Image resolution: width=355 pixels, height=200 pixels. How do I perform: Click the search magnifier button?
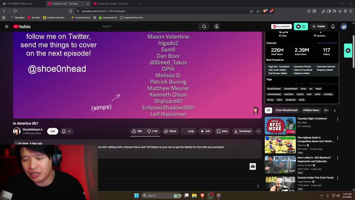pyautogui.click(x=204, y=26)
